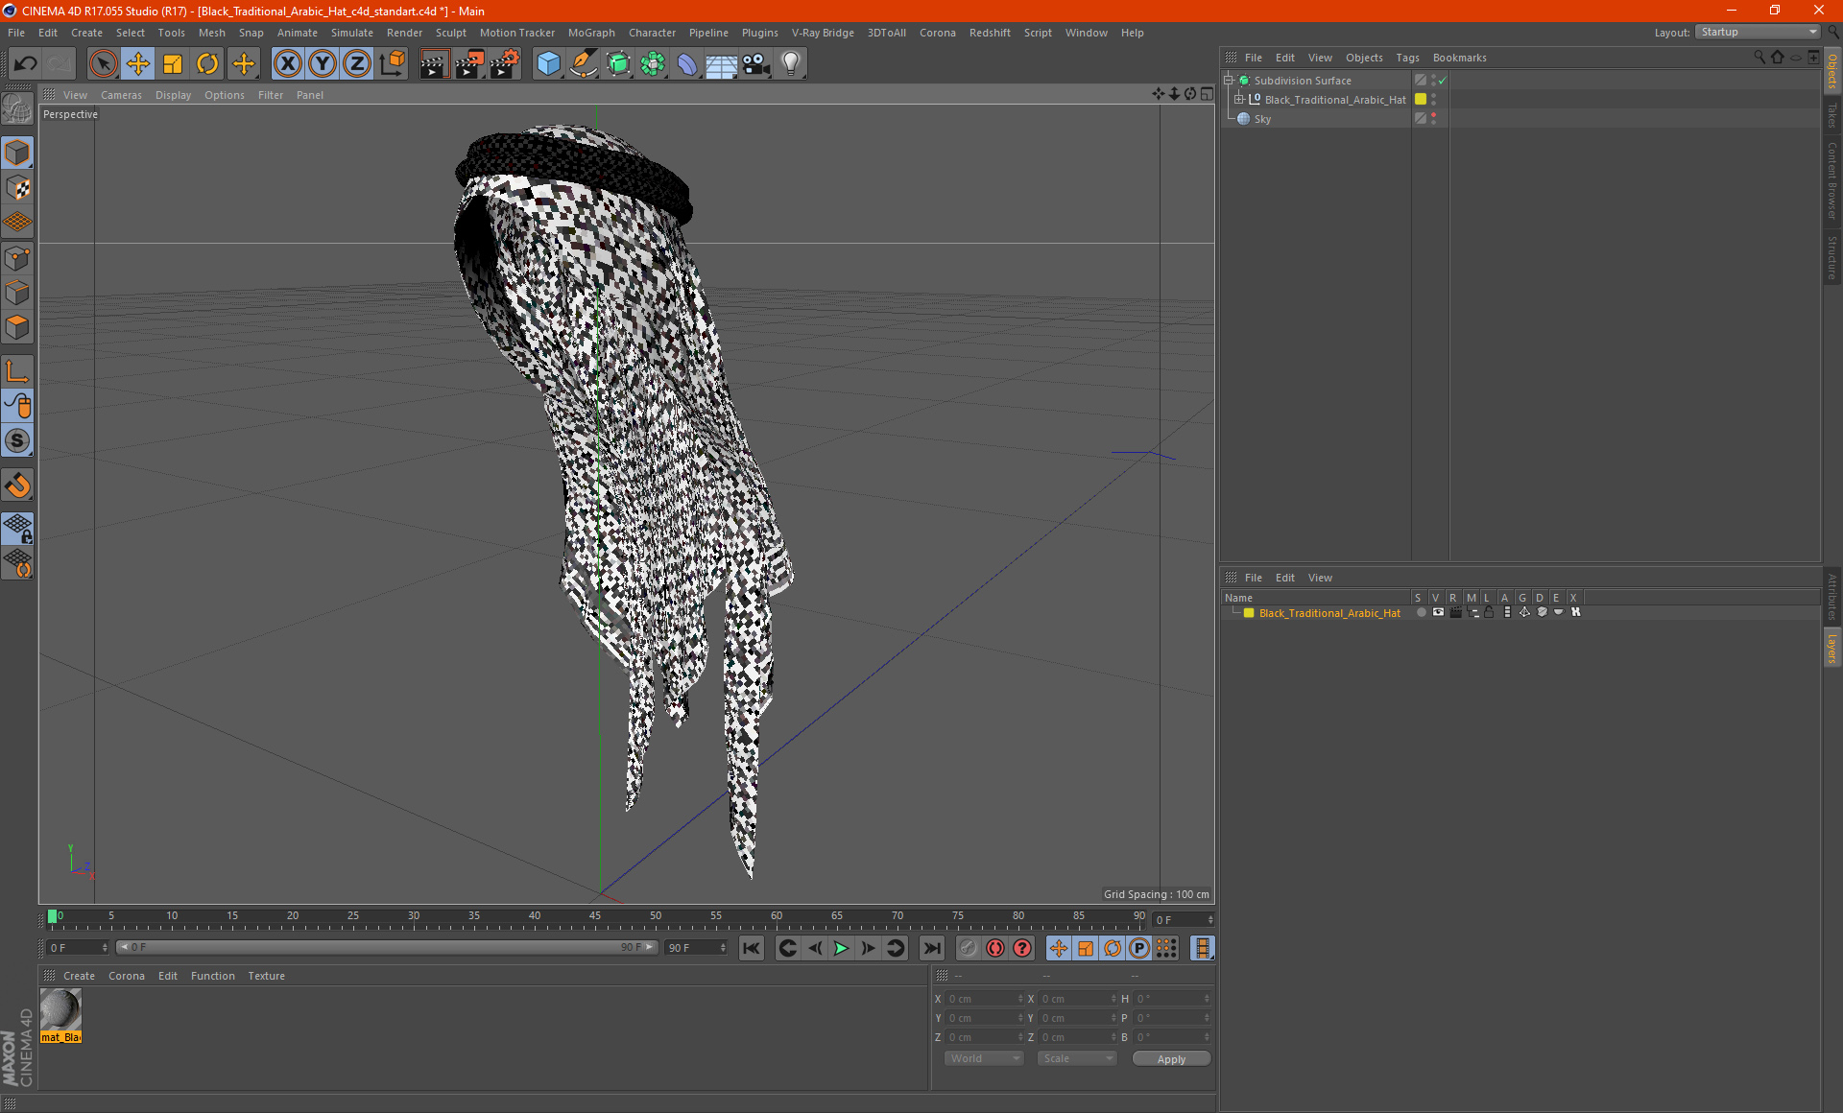Open the Objects manager Tags menu
Image resolution: width=1843 pixels, height=1113 pixels.
1407,58
